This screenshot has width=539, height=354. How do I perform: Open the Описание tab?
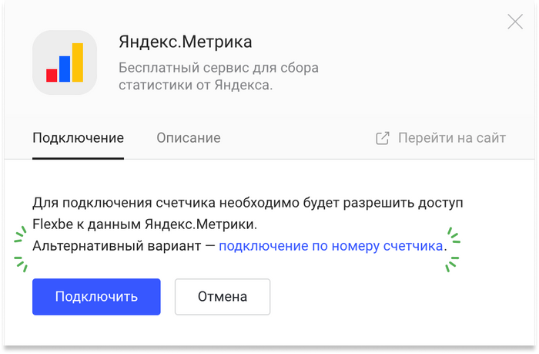tap(189, 138)
